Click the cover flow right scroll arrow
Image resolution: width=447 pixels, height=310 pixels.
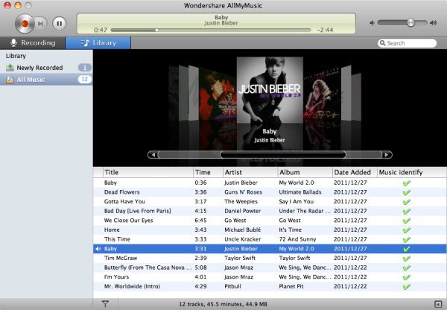[x=386, y=155]
